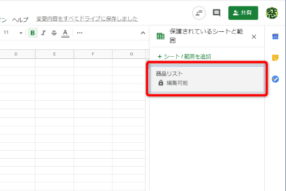Open the activity/presence chat icon
This screenshot has width=286, height=191.
(199, 13)
